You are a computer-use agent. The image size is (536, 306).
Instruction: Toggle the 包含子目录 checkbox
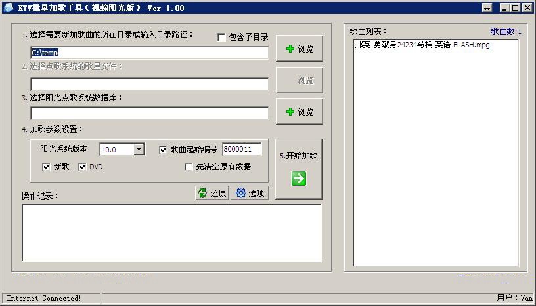point(221,37)
